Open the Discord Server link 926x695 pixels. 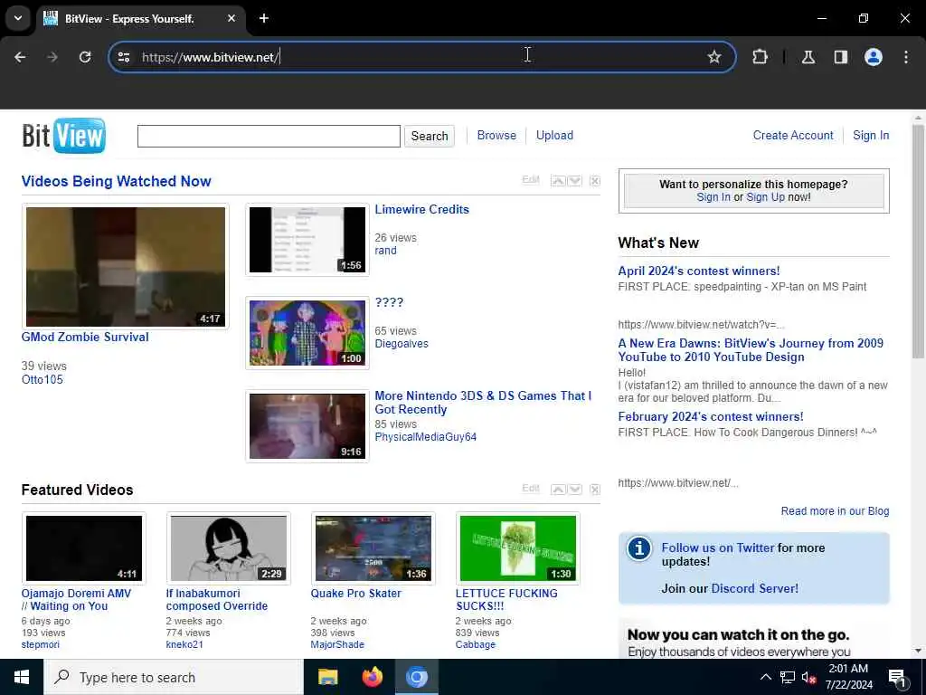pyautogui.click(x=754, y=588)
